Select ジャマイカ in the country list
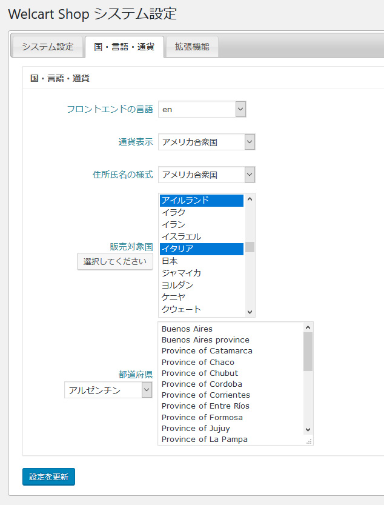 202,273
